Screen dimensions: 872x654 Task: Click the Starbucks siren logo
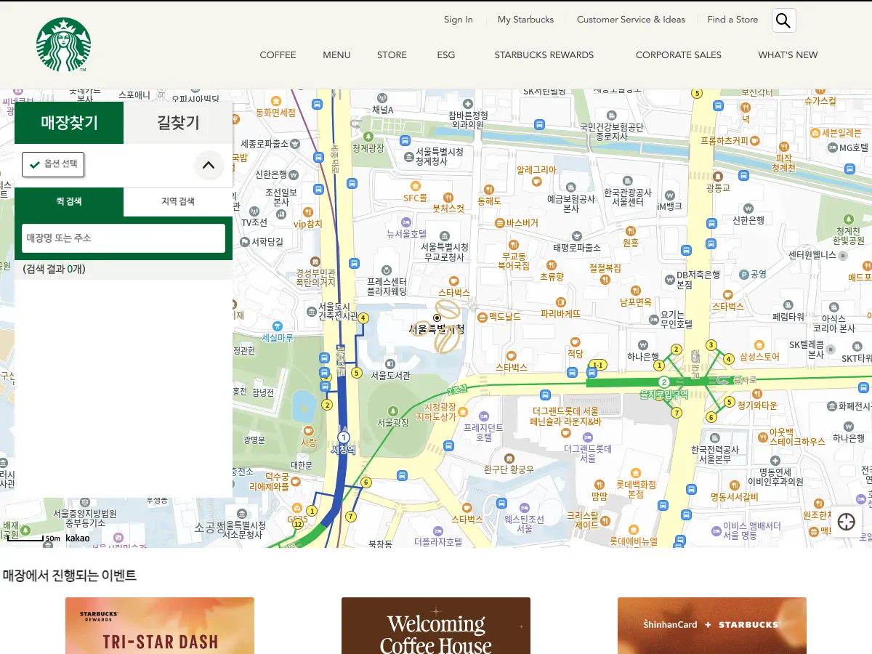coord(64,45)
